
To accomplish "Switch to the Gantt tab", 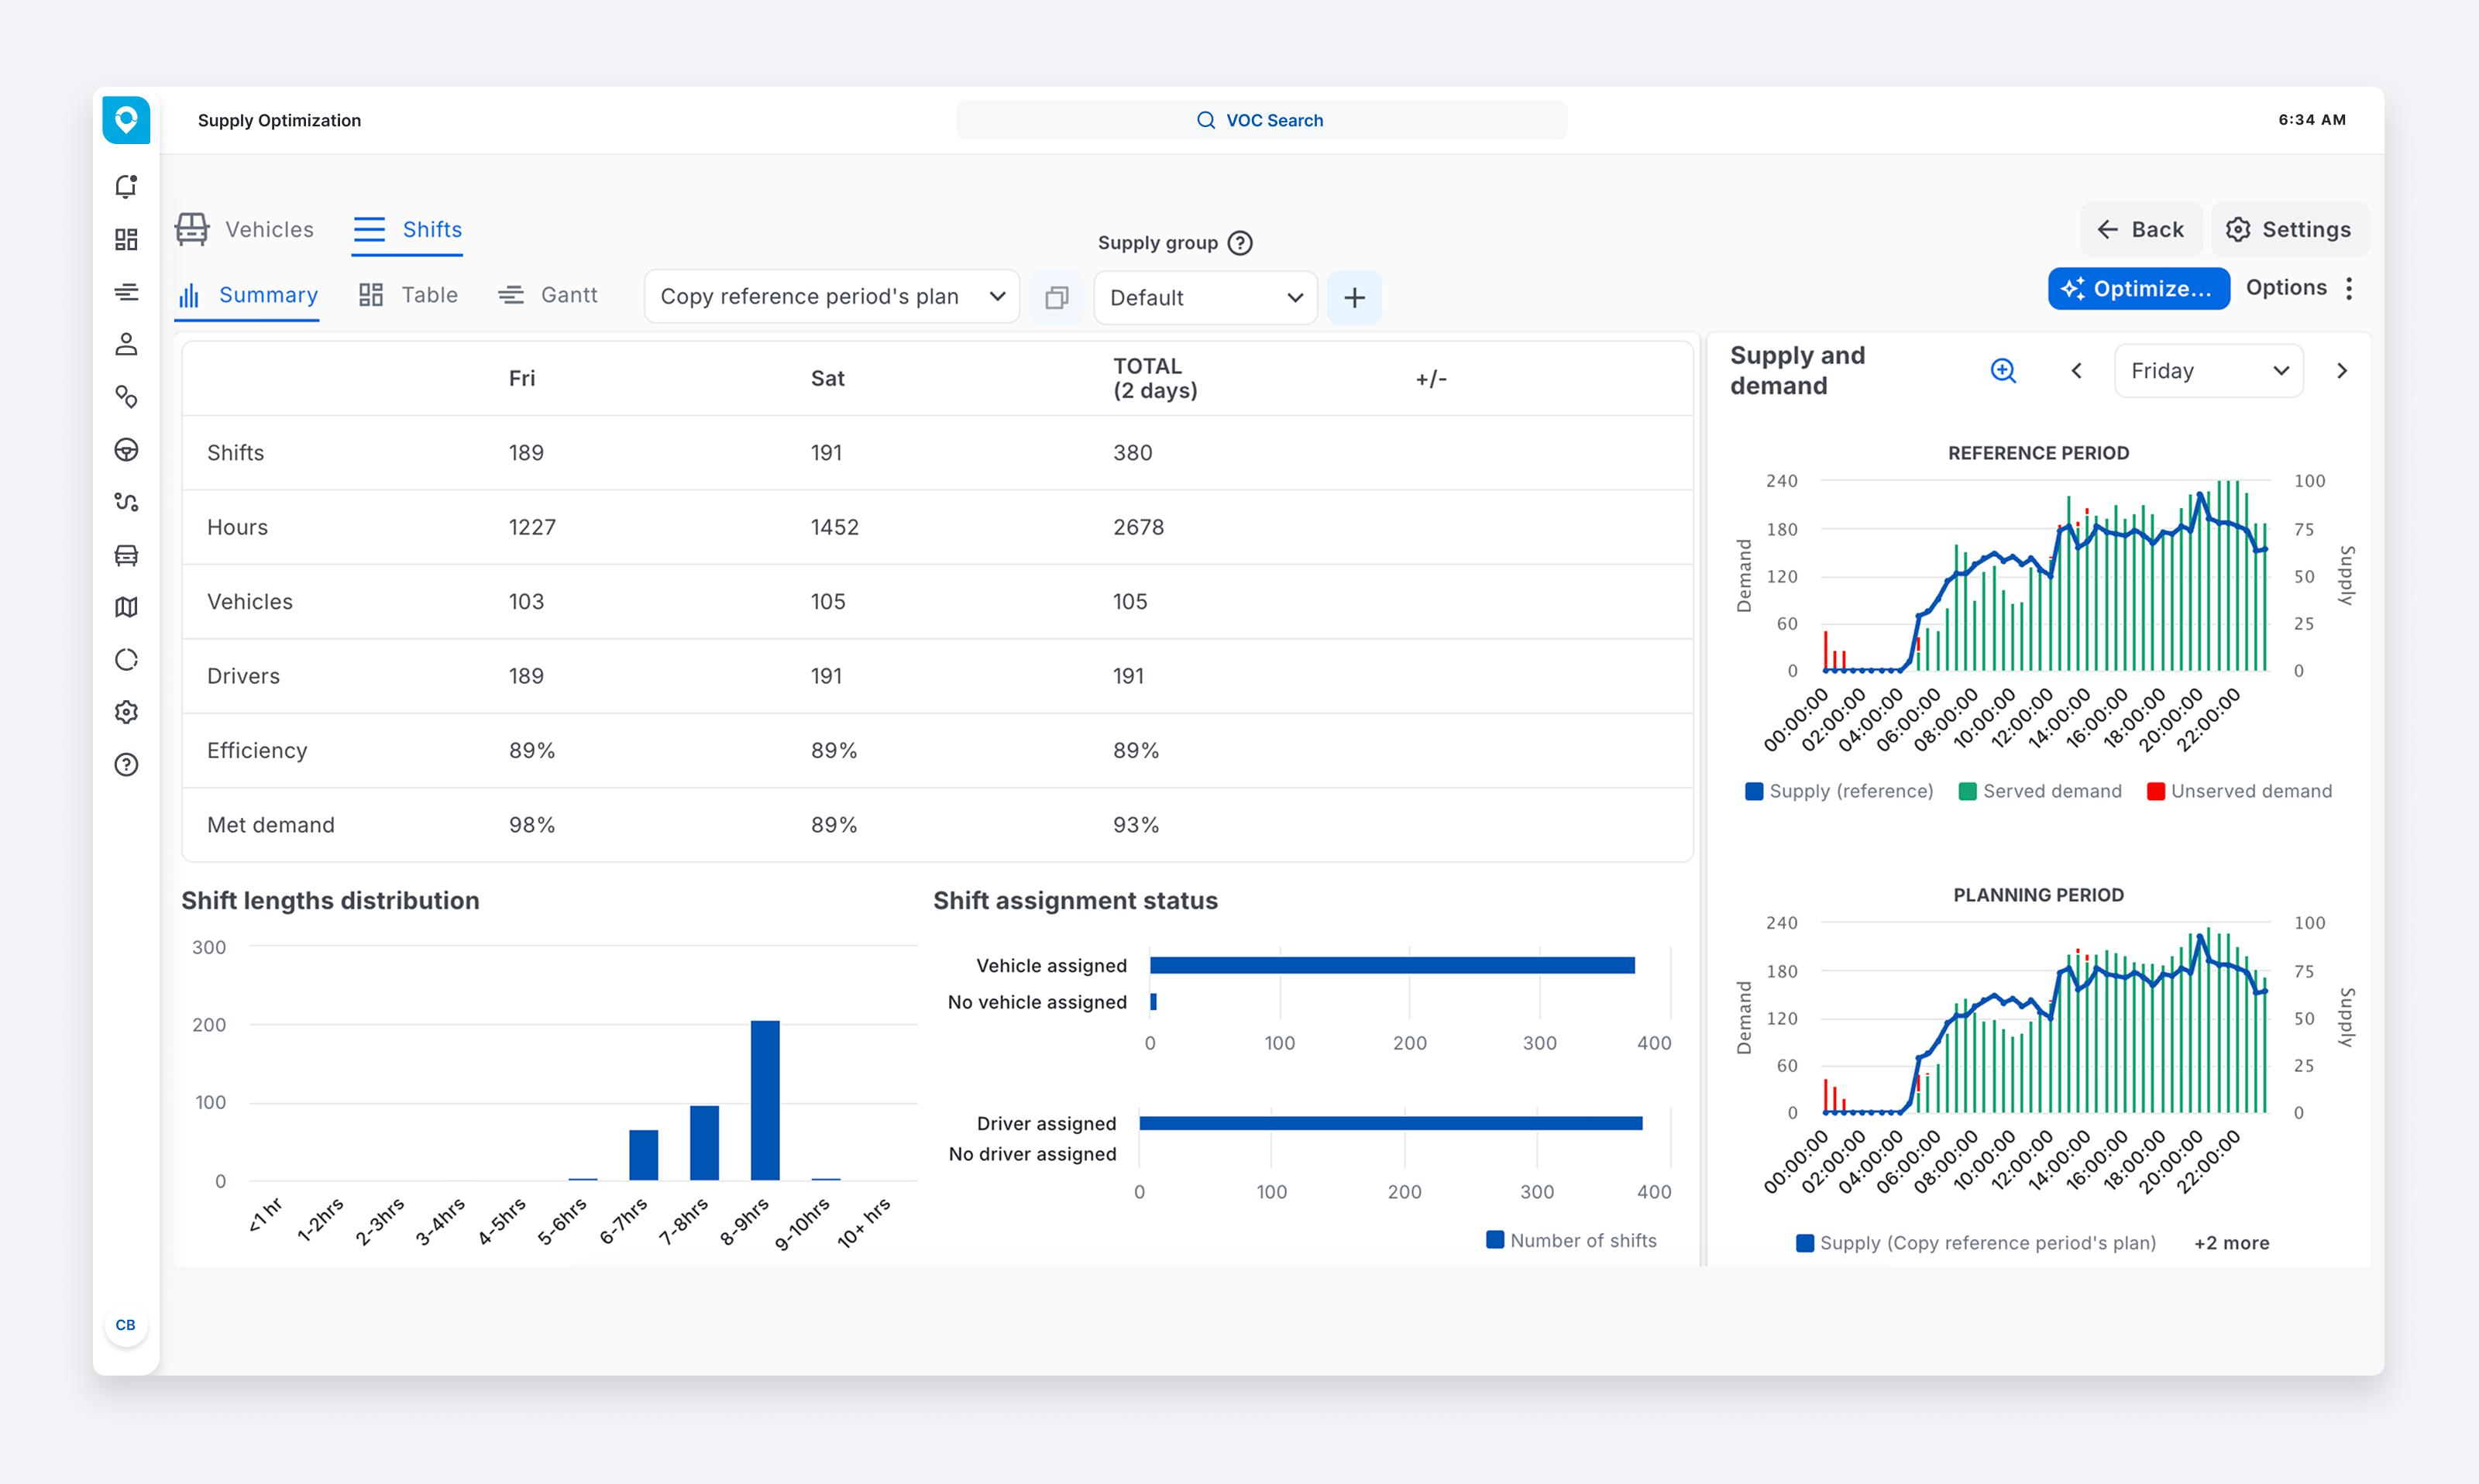I will tap(548, 295).
